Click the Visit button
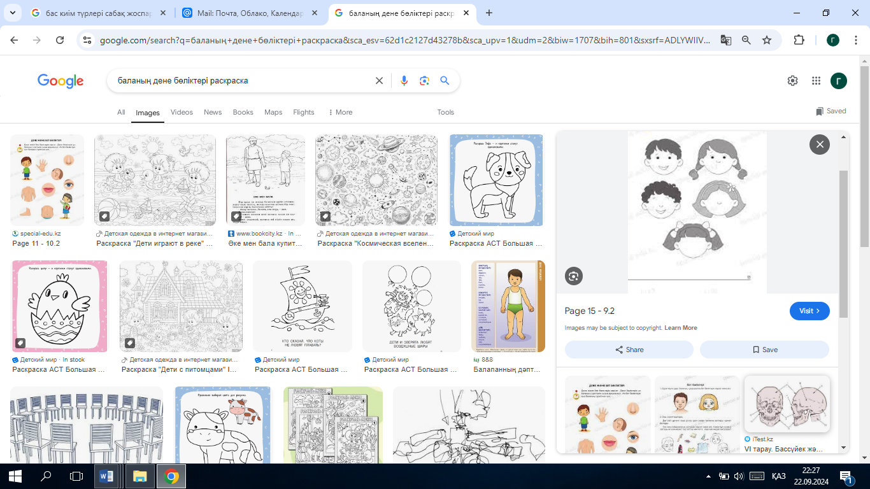Viewport: 870px width, 489px height. click(x=809, y=311)
